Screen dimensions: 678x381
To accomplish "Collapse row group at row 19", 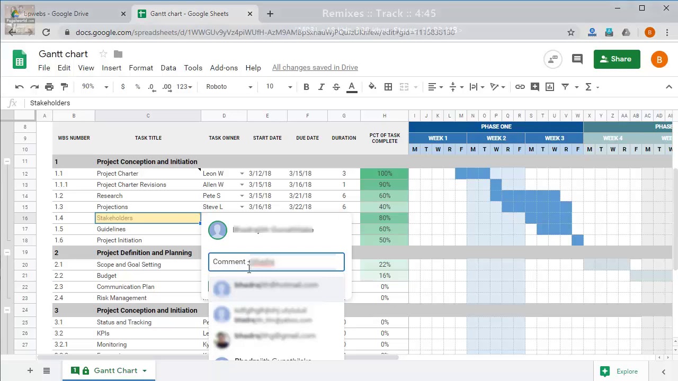I will (7, 252).
